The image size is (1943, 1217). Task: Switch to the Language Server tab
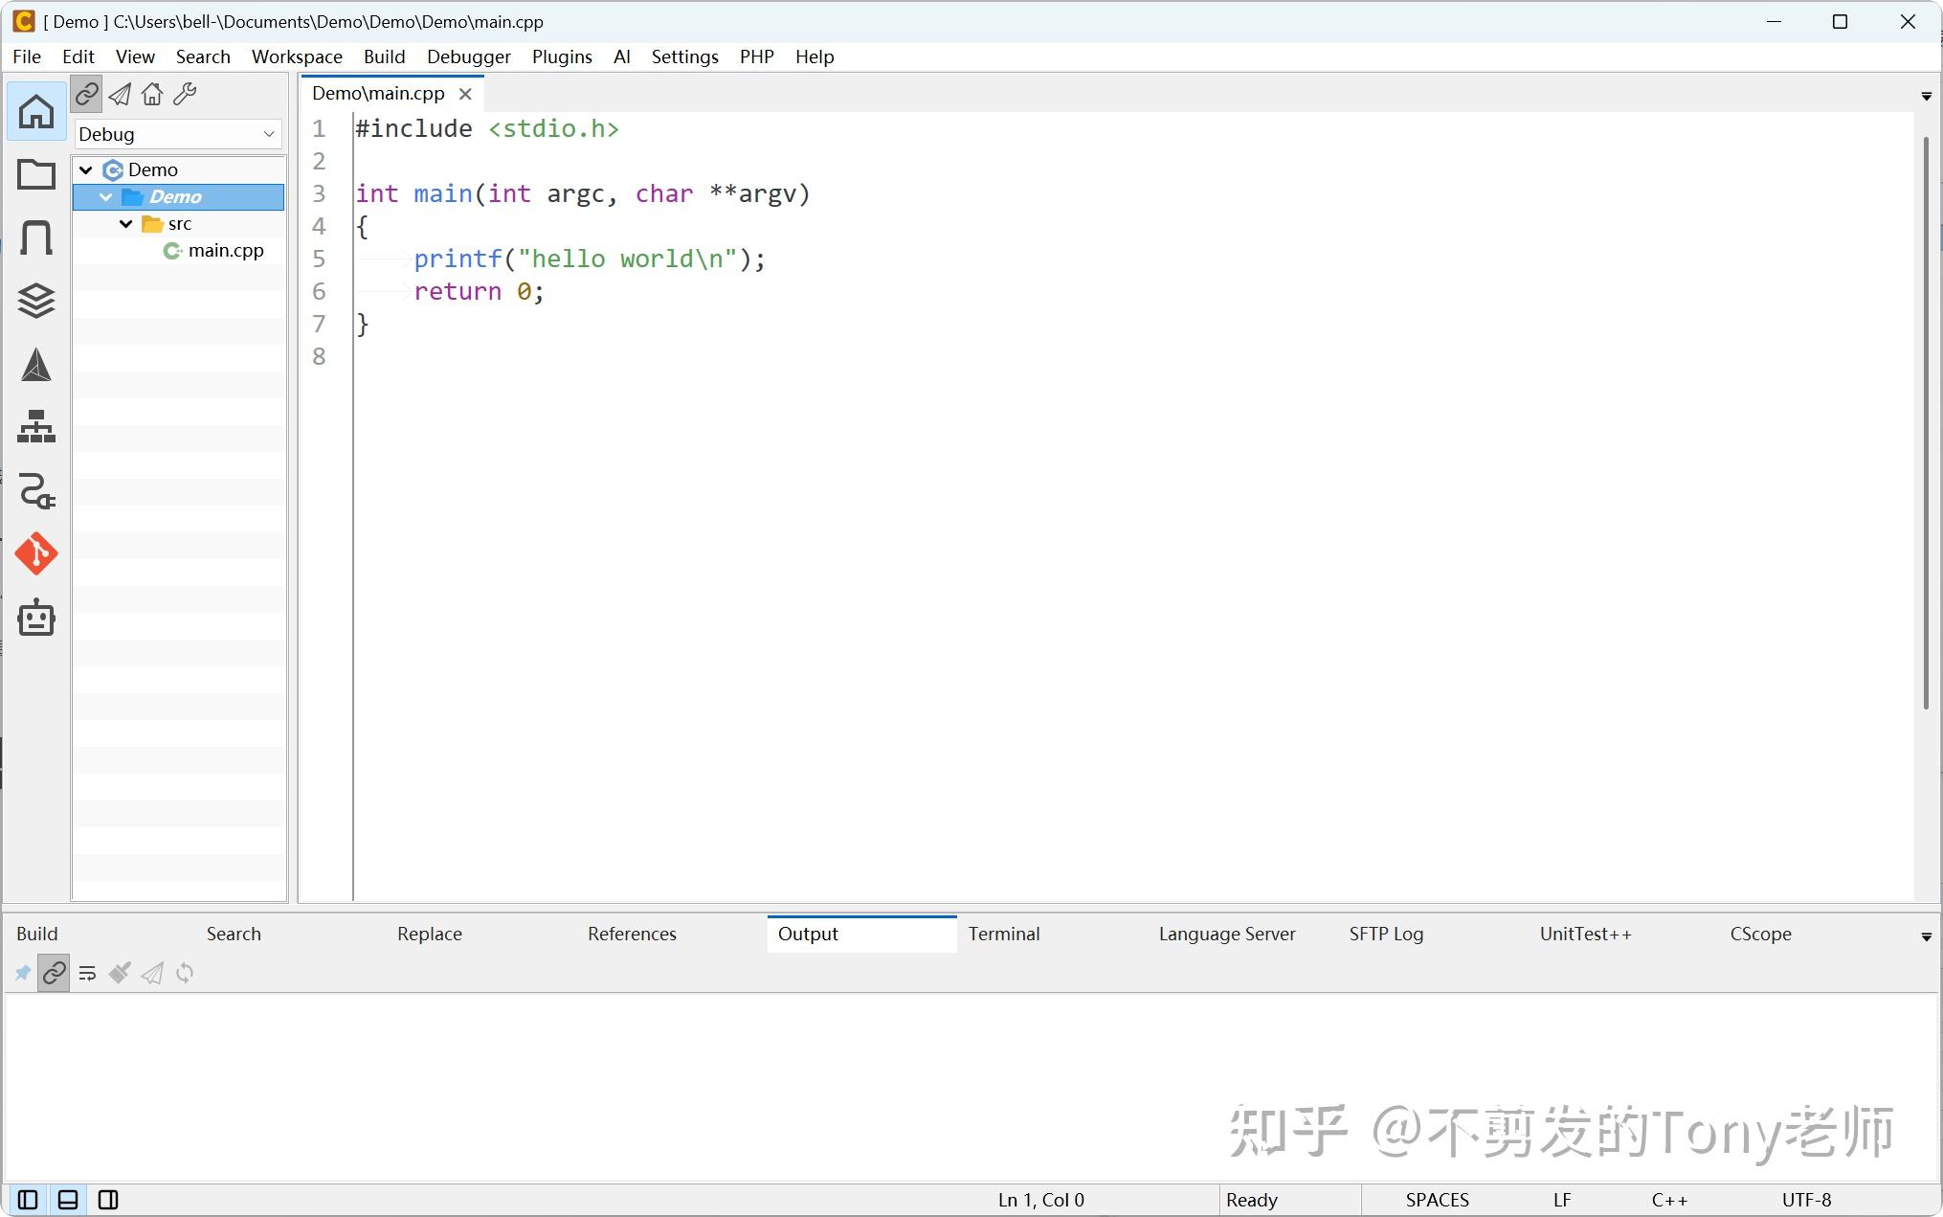pyautogui.click(x=1227, y=934)
